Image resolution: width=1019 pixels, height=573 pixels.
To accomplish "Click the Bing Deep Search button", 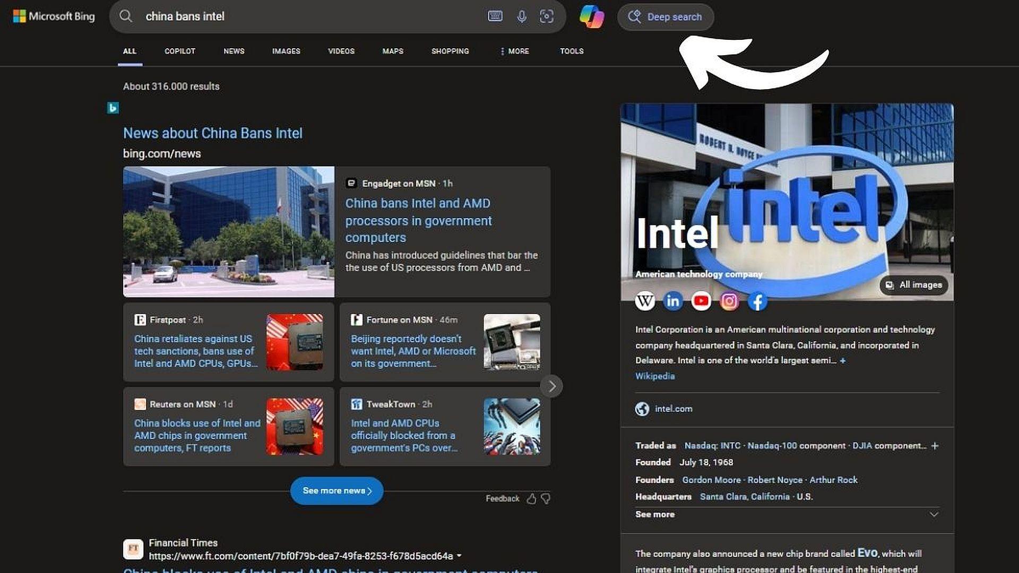I will click(666, 17).
